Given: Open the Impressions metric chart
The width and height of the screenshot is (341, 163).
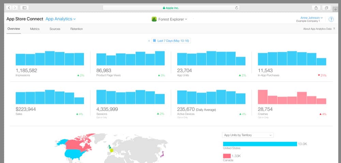Looking at the screenshot, I should click(50, 58).
